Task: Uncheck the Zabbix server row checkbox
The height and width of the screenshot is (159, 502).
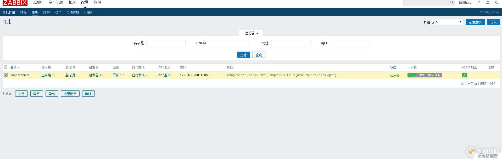Action: tap(6, 75)
